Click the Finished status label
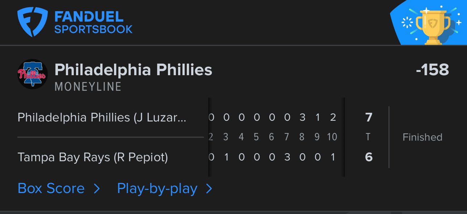 [422, 137]
